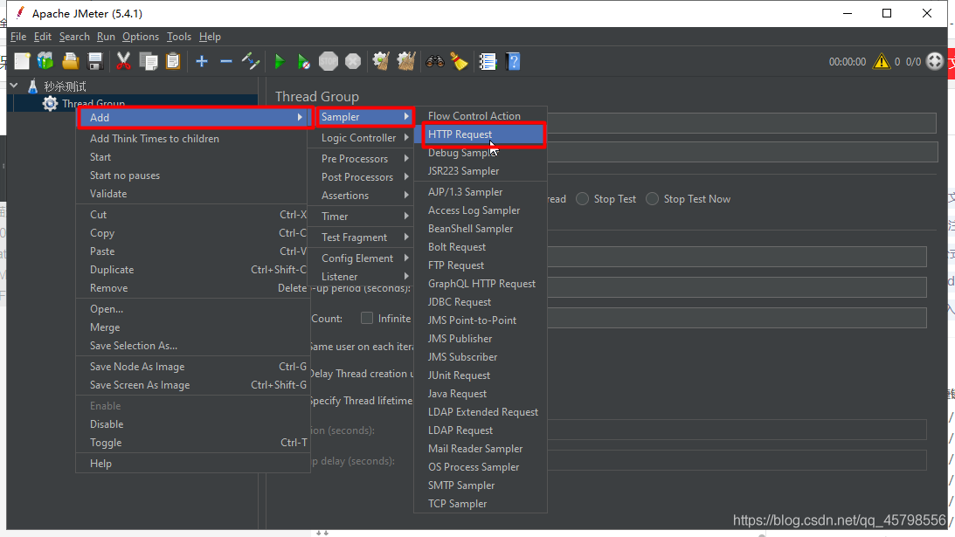
Task: Click the remote engines icon at toolbar end
Action: tap(934, 61)
